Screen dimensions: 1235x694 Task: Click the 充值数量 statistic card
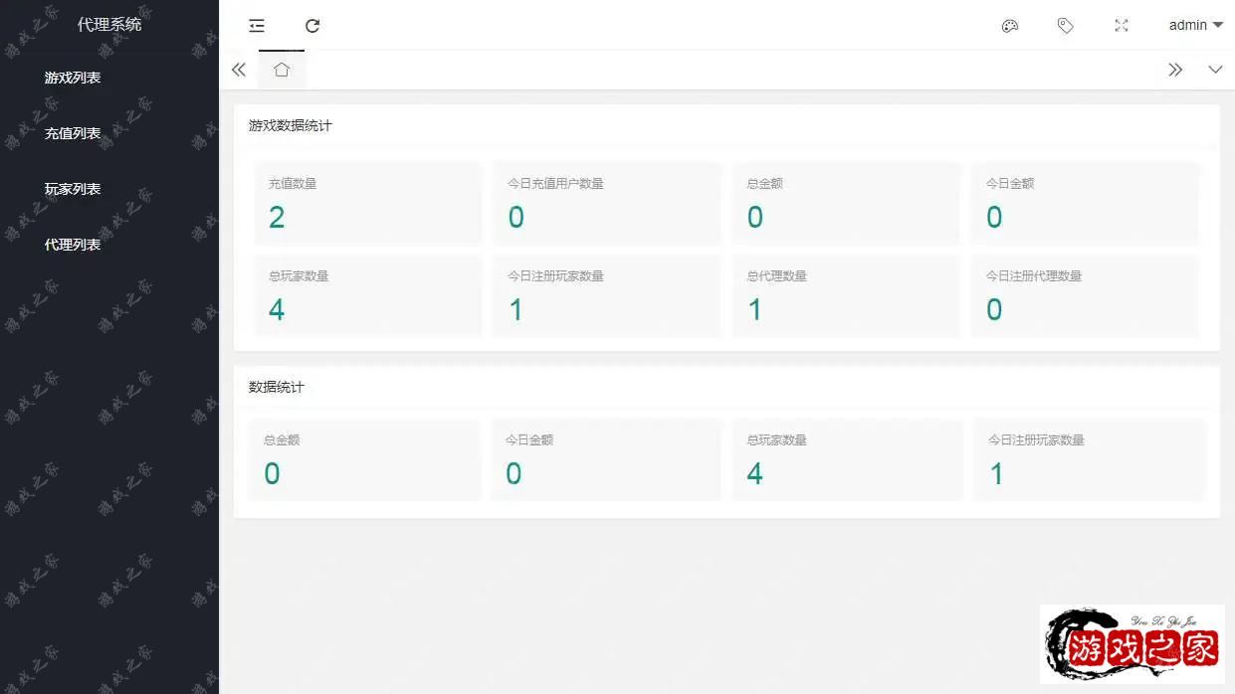(x=367, y=204)
